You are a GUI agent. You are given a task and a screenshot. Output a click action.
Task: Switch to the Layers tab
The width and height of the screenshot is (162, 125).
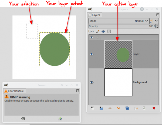pos(95,15)
